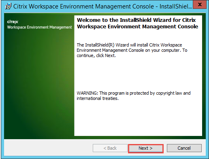Click the 'The InstallShield(R) Wizard will install' paragraph
Image resolution: width=209 pixels, height=159 pixels.
(132, 50)
